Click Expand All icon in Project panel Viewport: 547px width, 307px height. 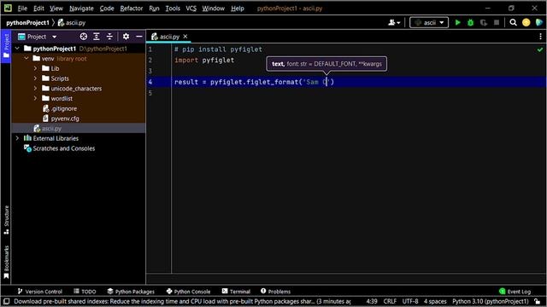tap(97, 37)
